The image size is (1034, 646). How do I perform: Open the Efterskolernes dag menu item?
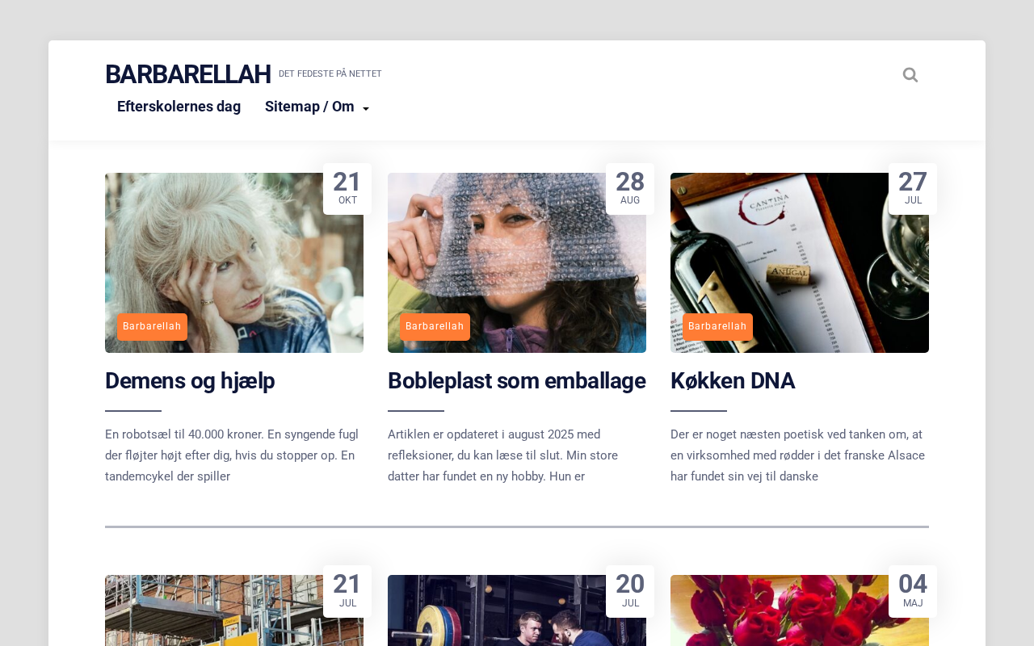click(179, 107)
